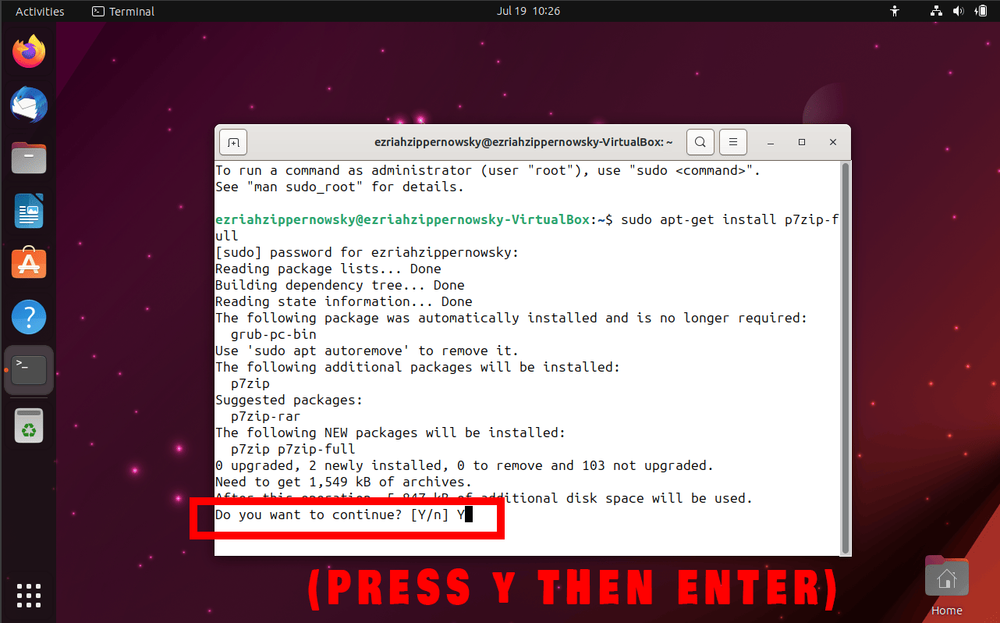The height and width of the screenshot is (623, 1000).
Task: Click the 'grub-pc-bin' package name
Action: [274, 334]
